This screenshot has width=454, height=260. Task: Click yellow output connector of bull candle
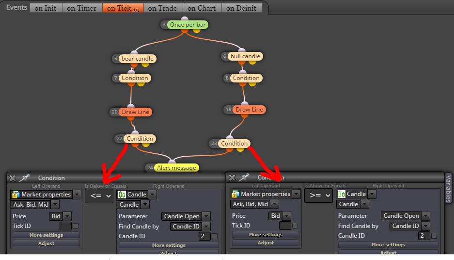[x=252, y=62]
